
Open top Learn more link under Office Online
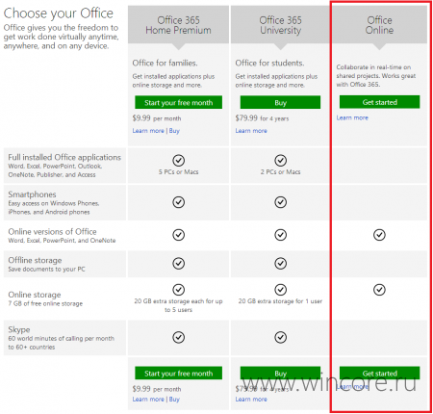[x=352, y=117]
